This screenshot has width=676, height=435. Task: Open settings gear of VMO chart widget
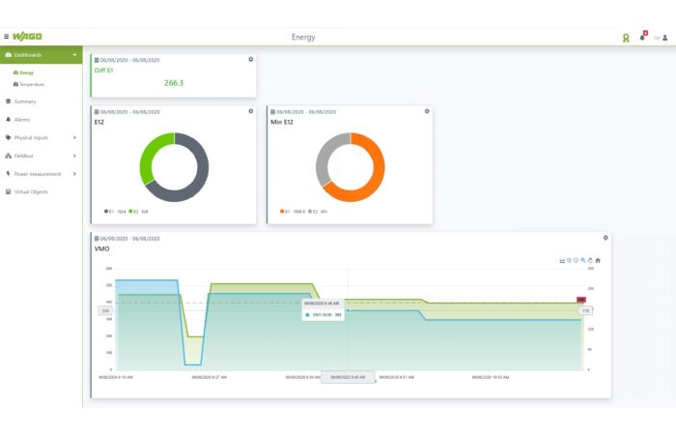coord(606,238)
